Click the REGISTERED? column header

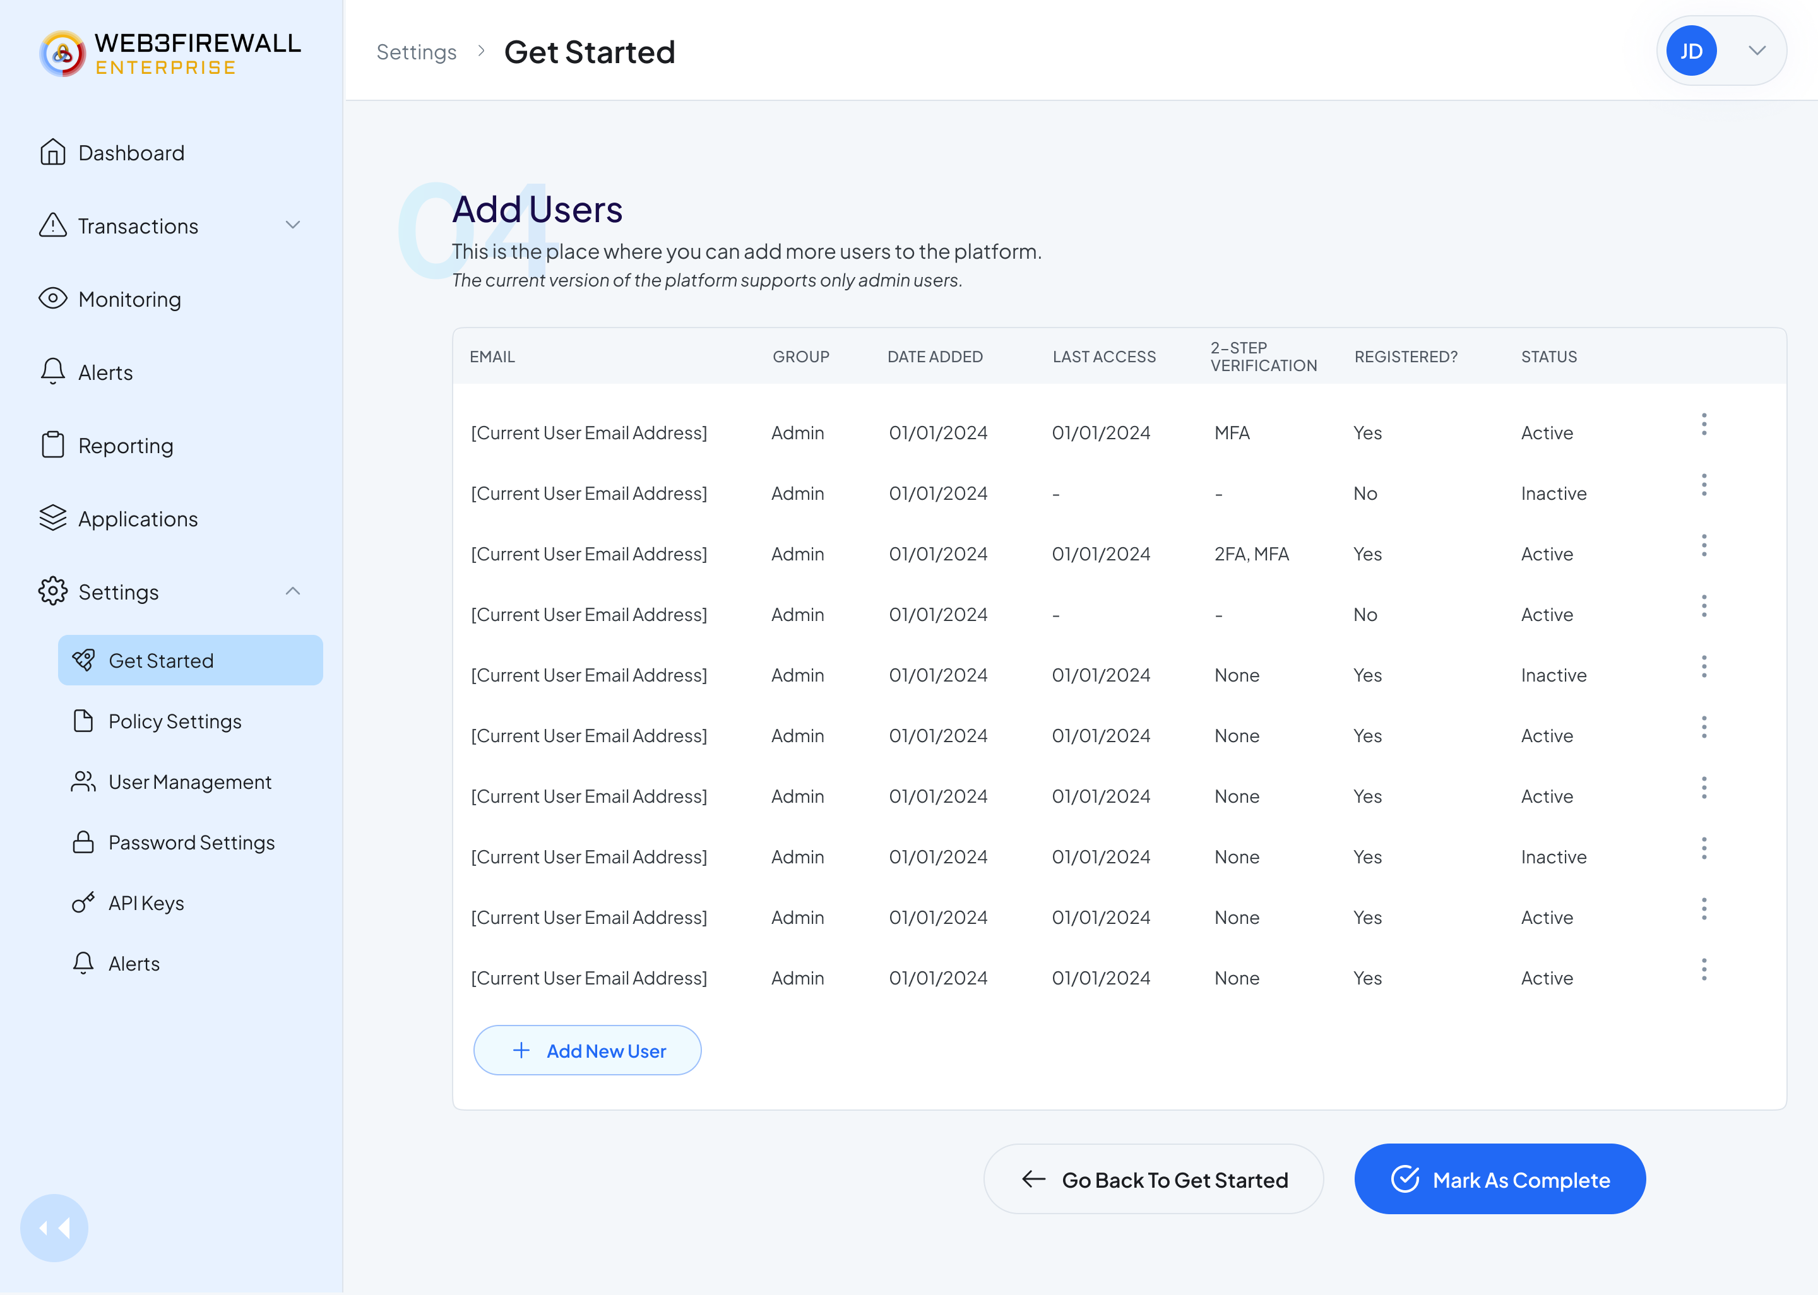click(1406, 357)
